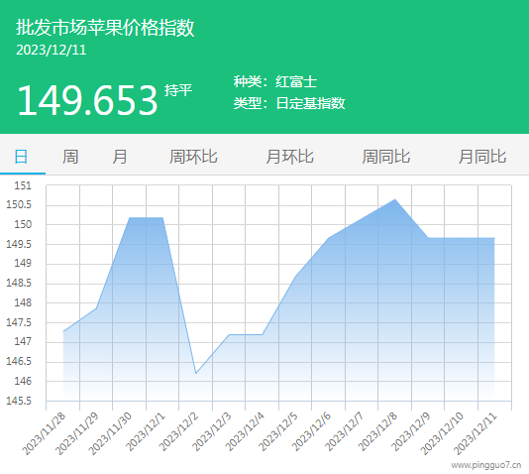Show the 月同比 tab
Viewport: 529px width, 474px height.
point(482,157)
